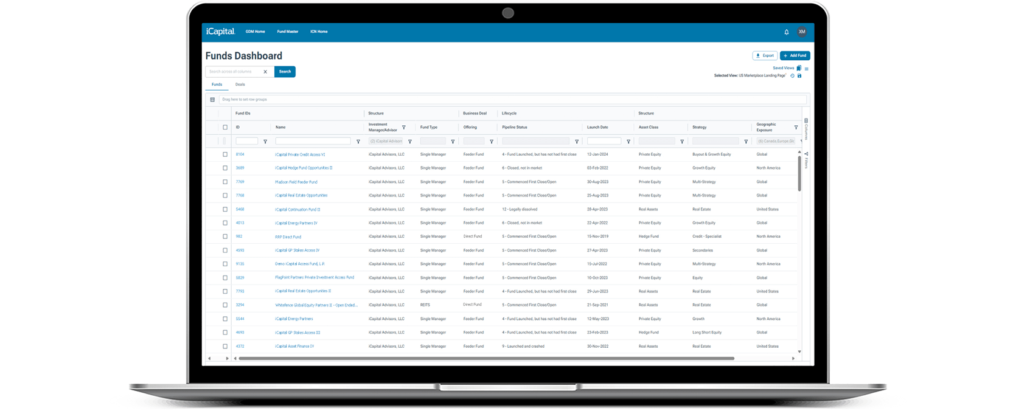Click the row group panel icon
The image size is (1016, 411).
tap(212, 100)
